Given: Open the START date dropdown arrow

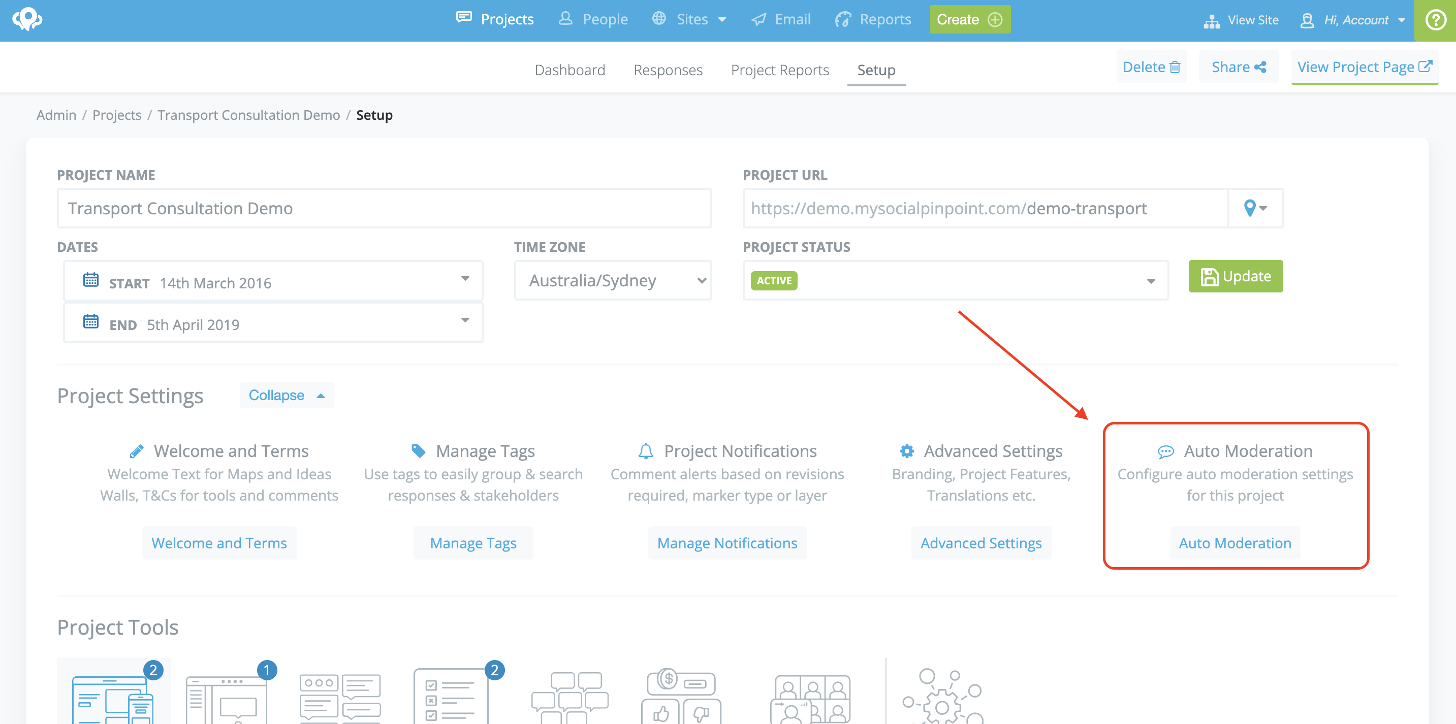Looking at the screenshot, I should [x=465, y=278].
